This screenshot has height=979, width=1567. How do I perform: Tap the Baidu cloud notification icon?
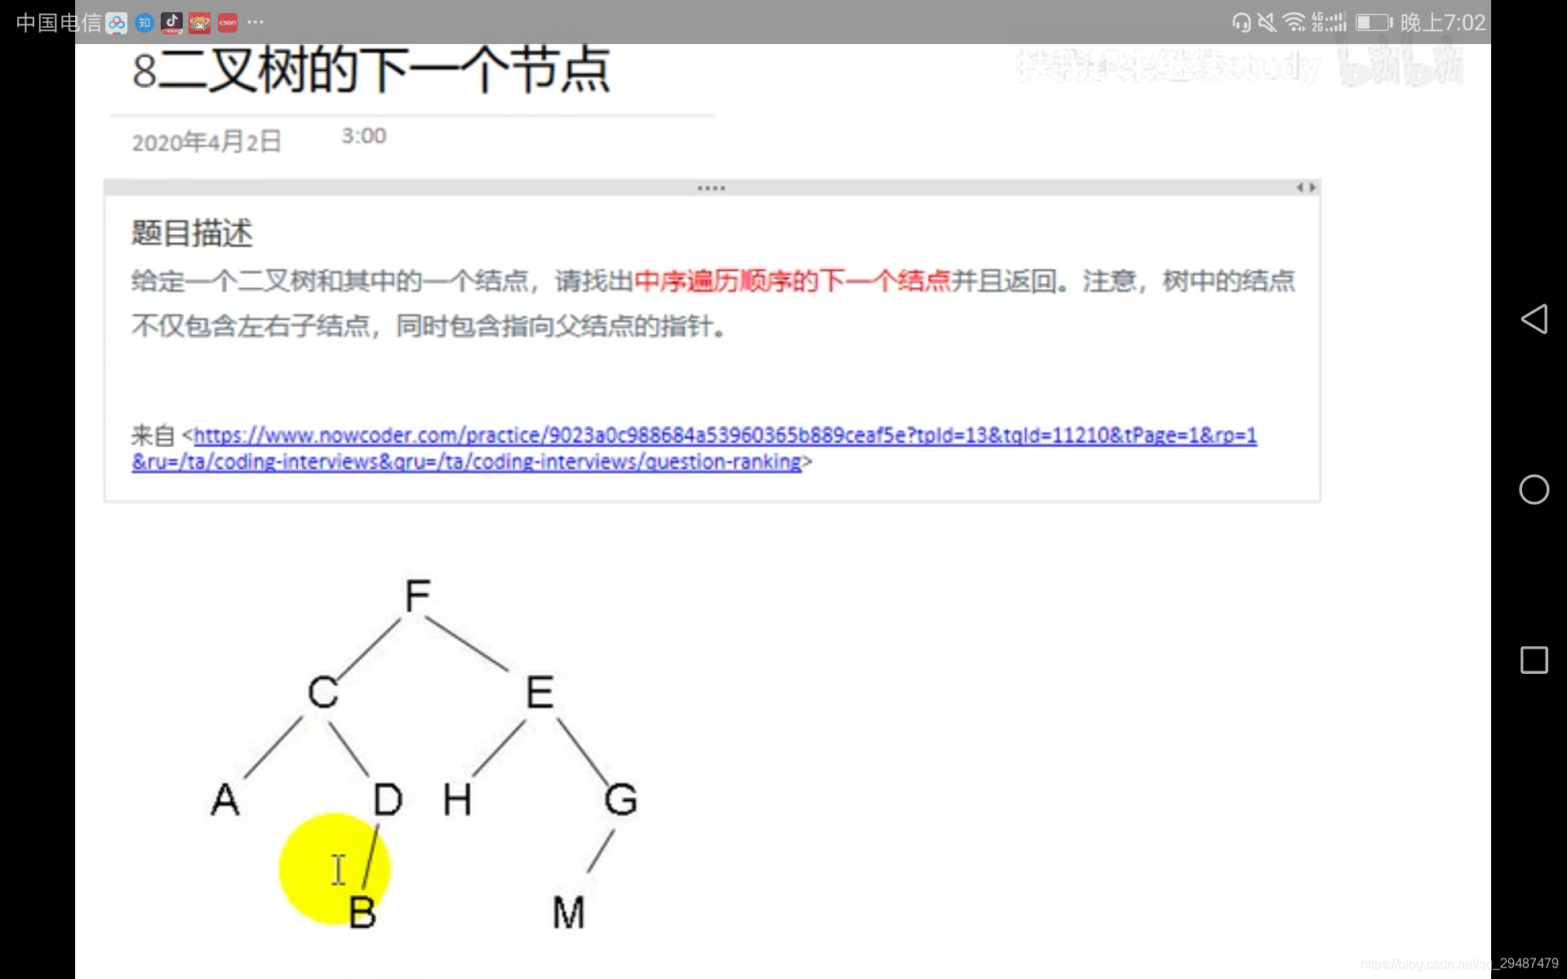[117, 23]
